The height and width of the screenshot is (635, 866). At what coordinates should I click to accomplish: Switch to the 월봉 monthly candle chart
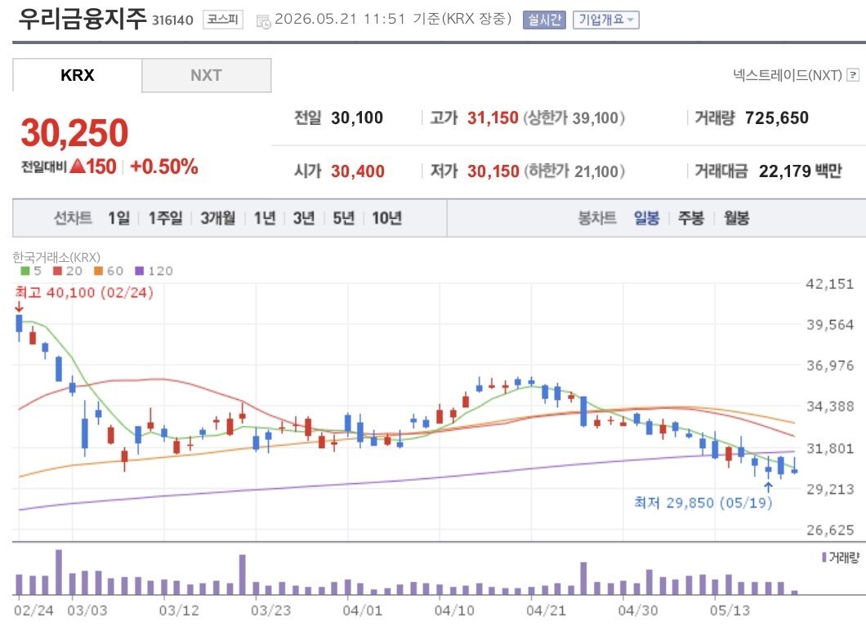tap(736, 218)
